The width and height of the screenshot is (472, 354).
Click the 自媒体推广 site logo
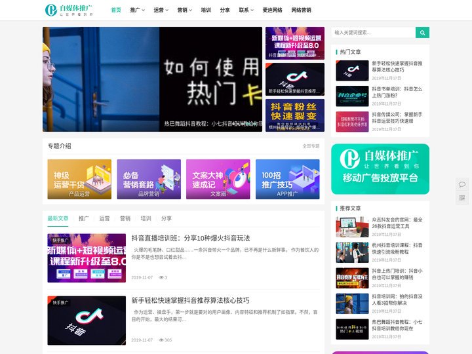(69, 10)
